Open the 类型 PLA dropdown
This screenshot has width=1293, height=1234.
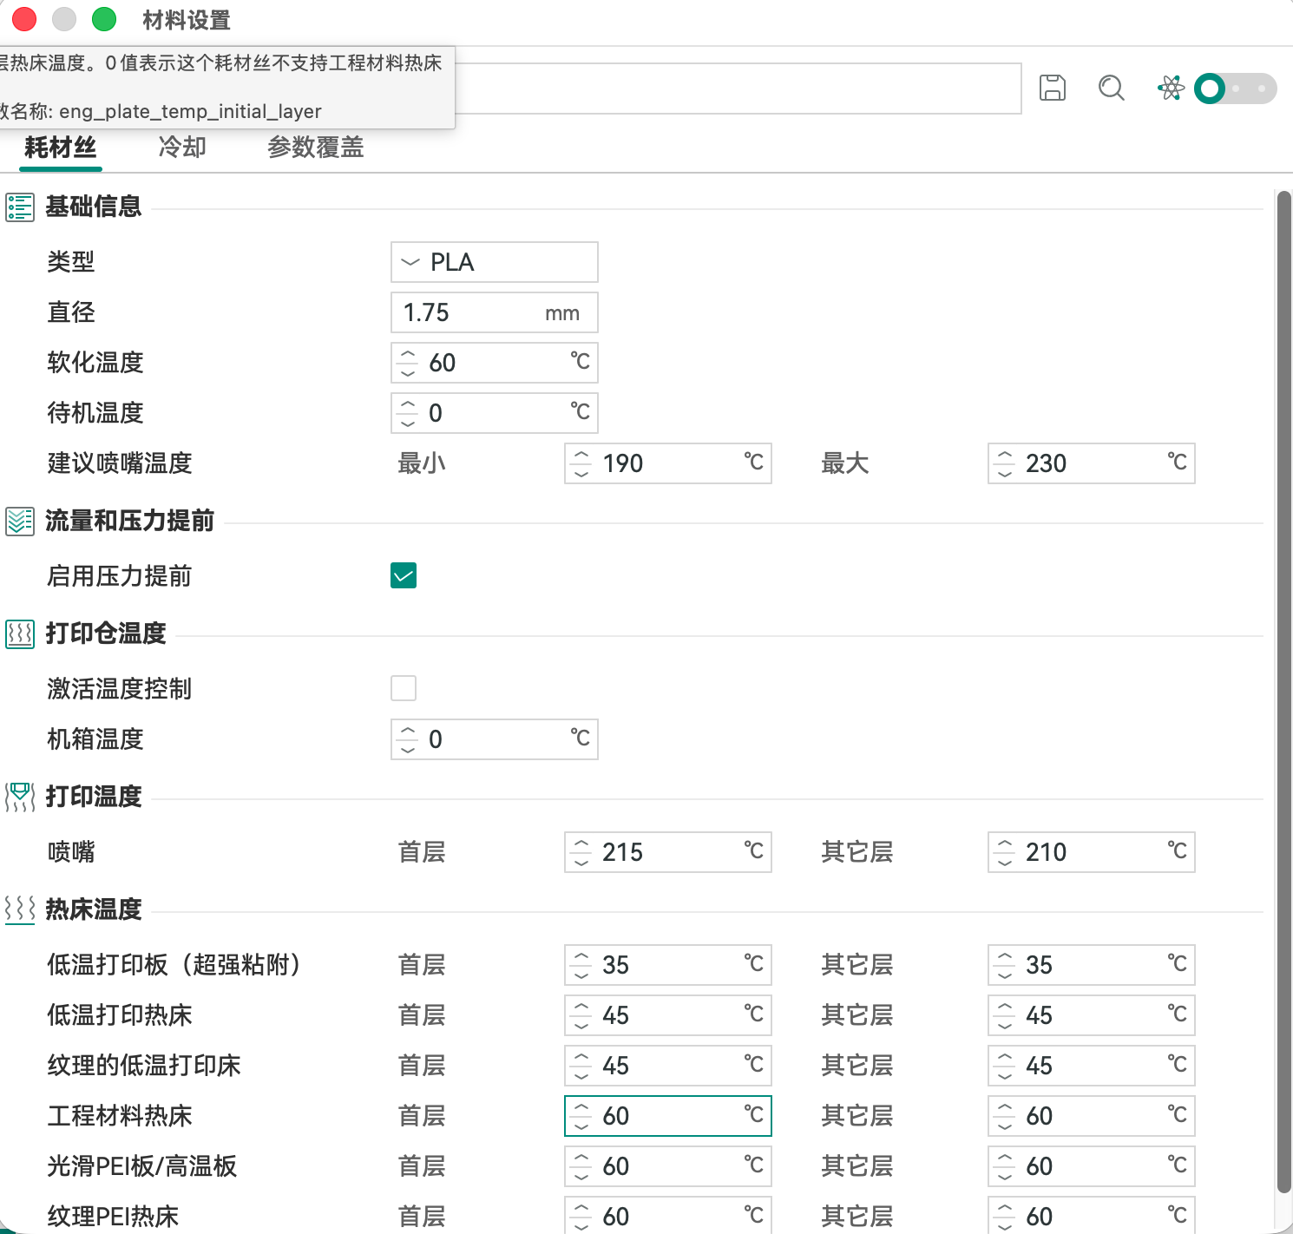(495, 262)
